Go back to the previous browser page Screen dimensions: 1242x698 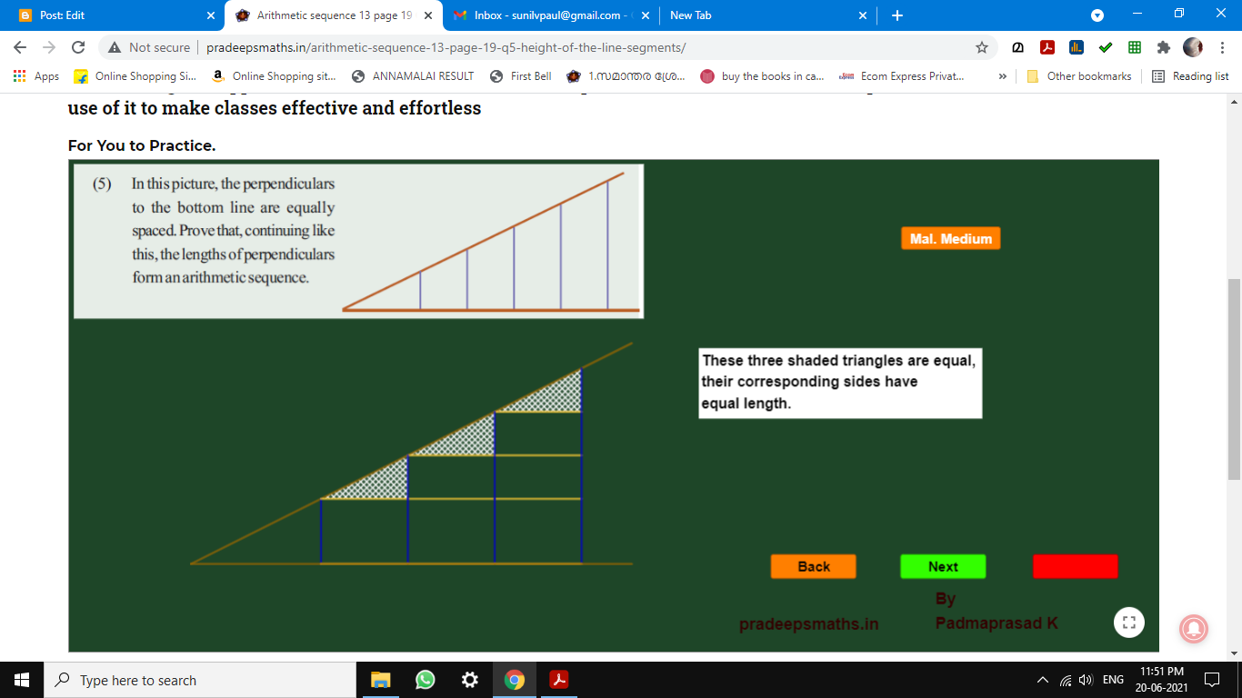pos(20,47)
